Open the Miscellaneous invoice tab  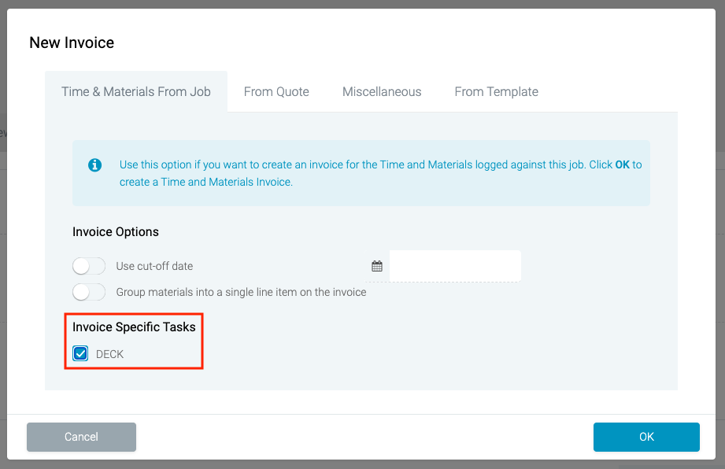[x=382, y=91]
